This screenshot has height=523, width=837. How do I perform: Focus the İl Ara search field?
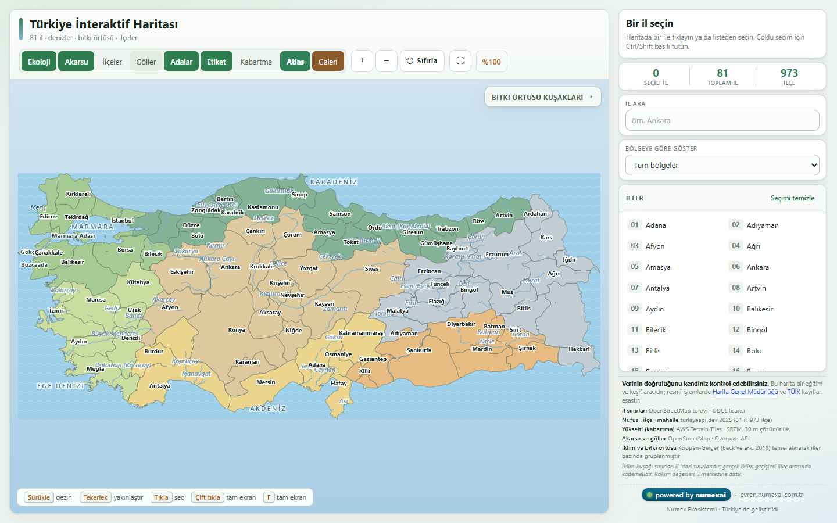[x=722, y=120]
